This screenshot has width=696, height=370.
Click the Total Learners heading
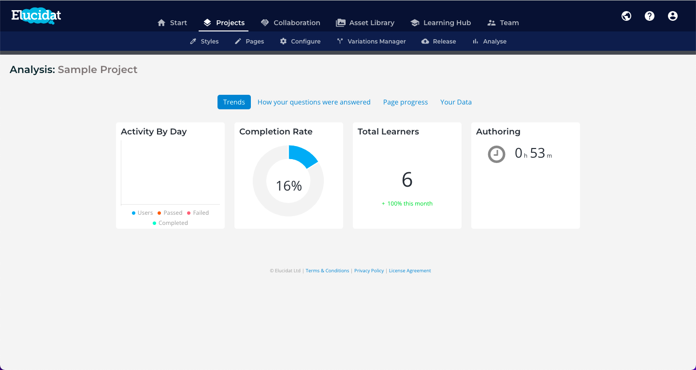(x=388, y=132)
